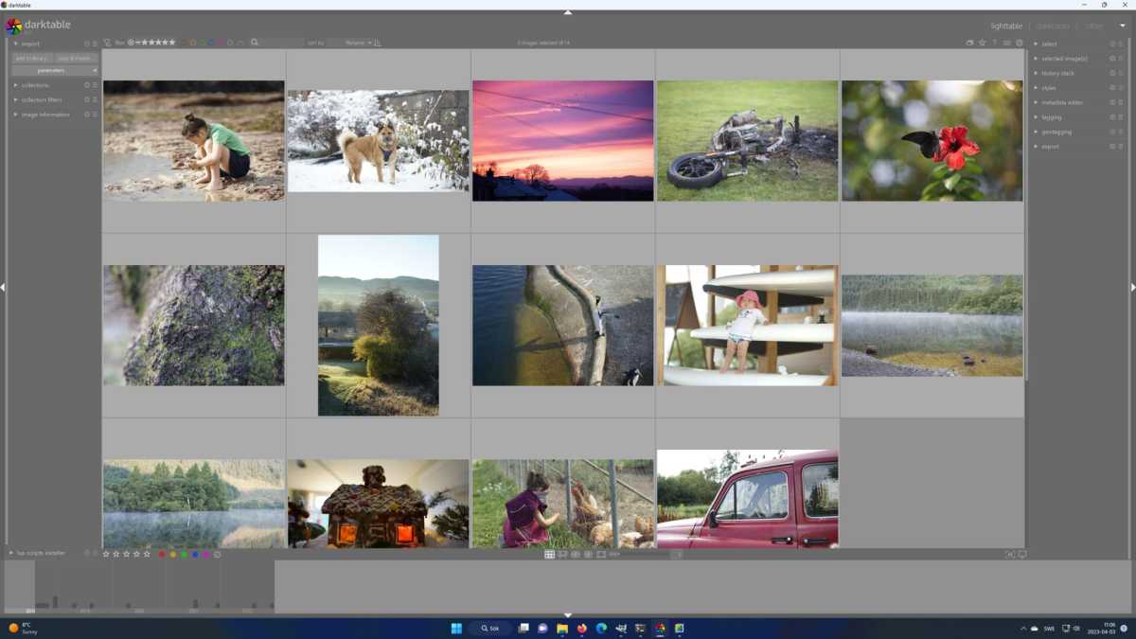1136x639 pixels.
Task: Collapse the right panel arrow
Action: pyautogui.click(x=1132, y=287)
